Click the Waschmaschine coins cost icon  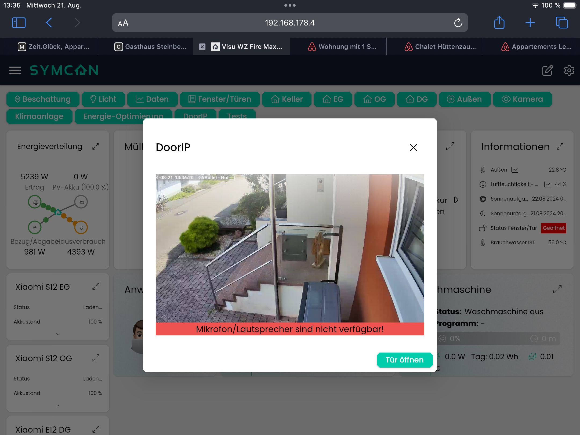pyautogui.click(x=532, y=357)
